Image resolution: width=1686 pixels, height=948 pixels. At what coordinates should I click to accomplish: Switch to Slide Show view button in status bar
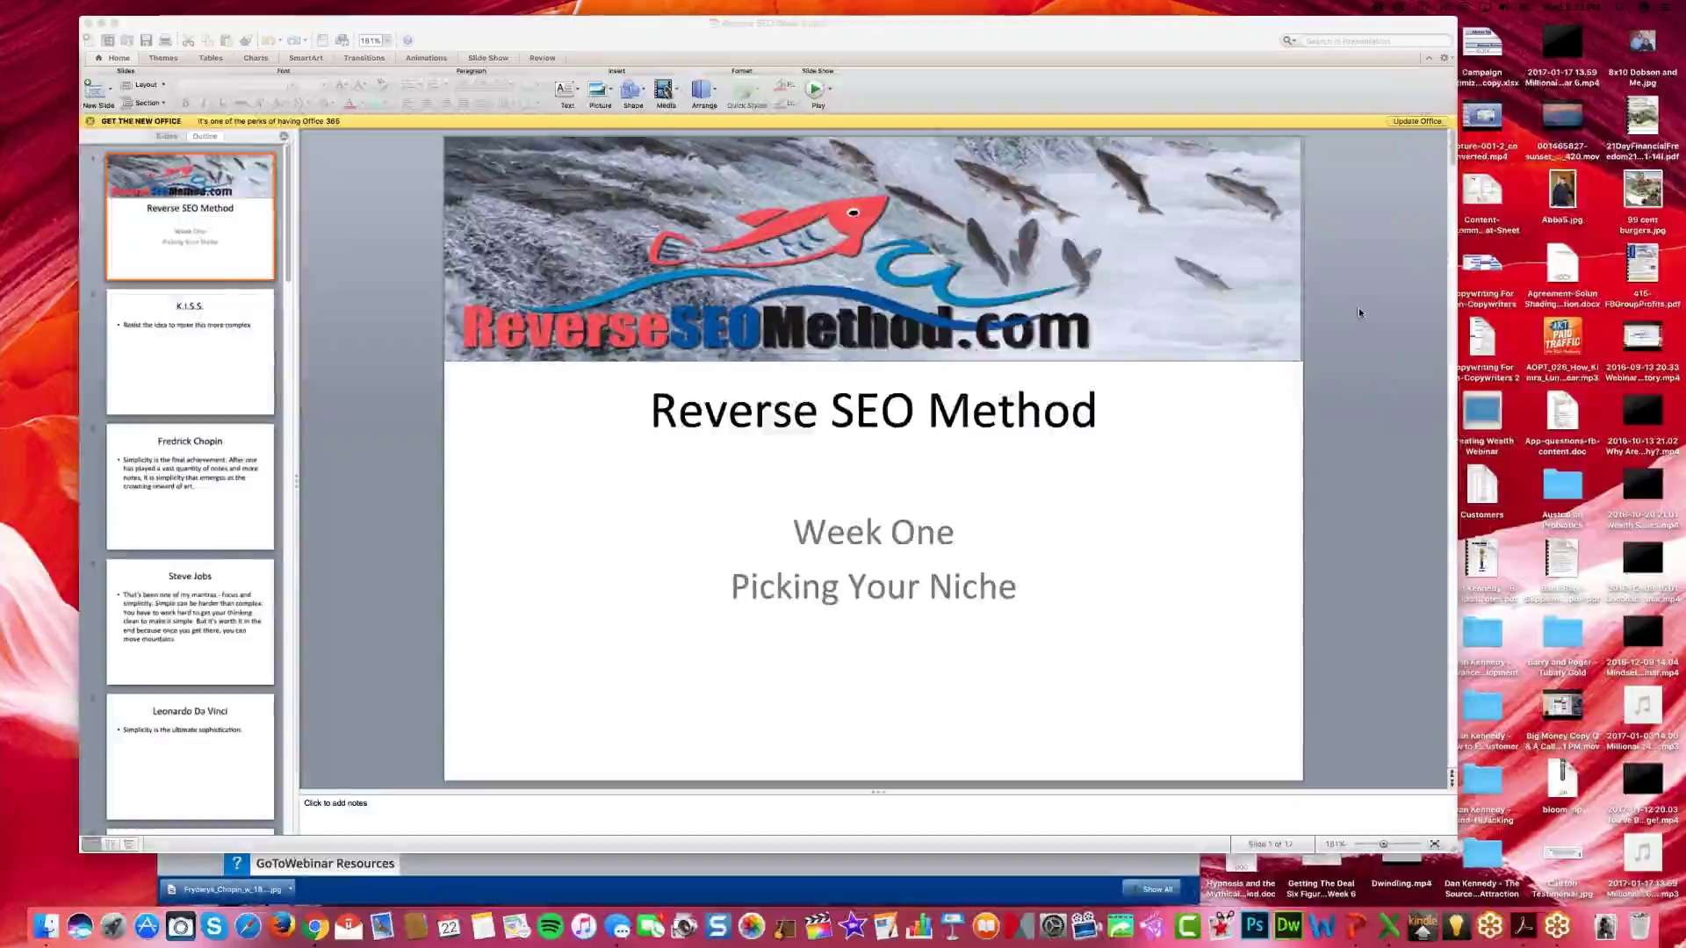pyautogui.click(x=129, y=844)
